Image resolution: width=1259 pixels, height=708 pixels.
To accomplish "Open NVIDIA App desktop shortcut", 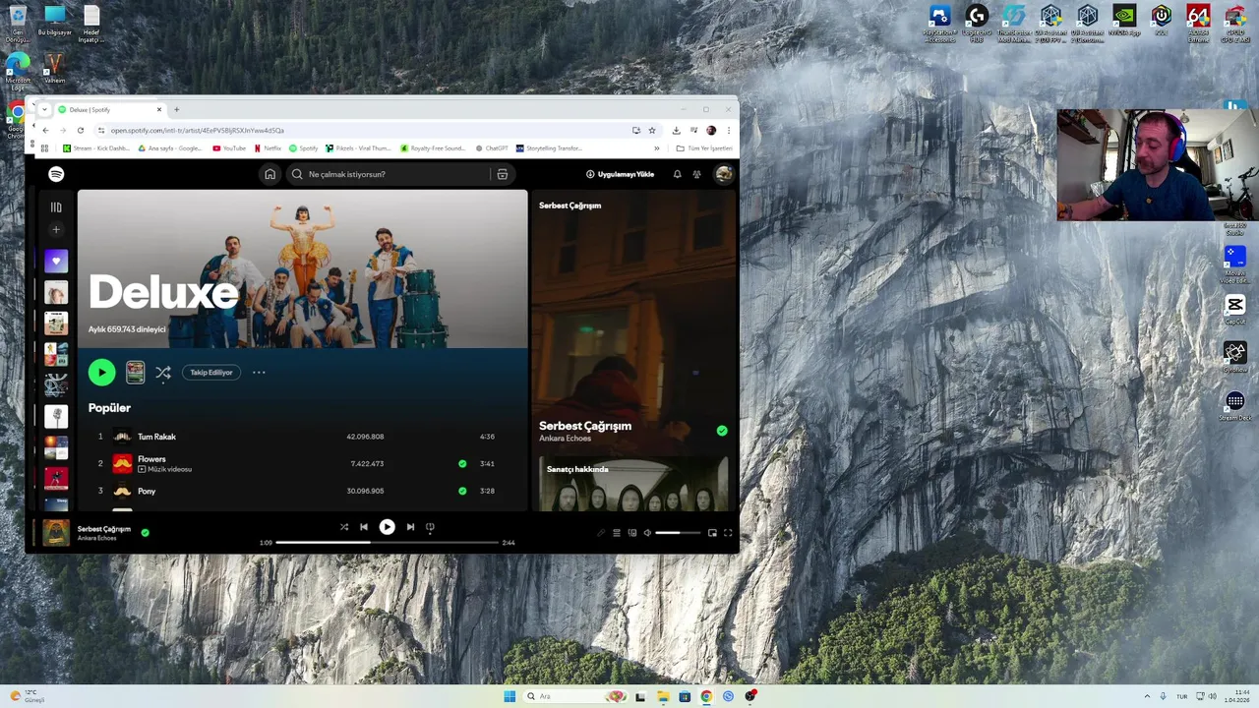I will 1124,22.
